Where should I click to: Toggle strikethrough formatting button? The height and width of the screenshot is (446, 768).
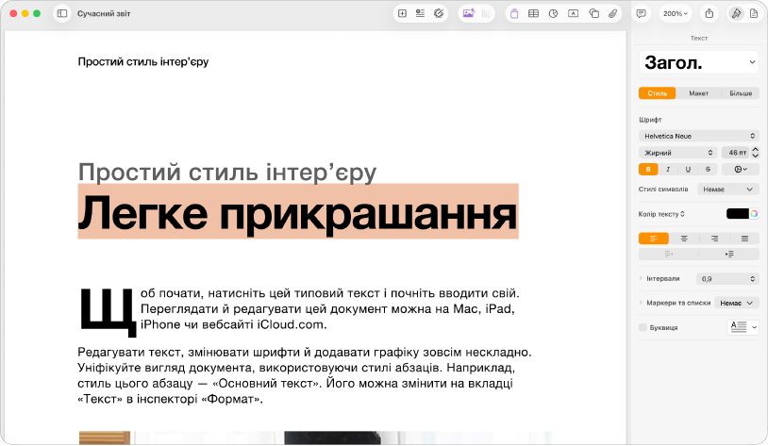pyautogui.click(x=708, y=169)
